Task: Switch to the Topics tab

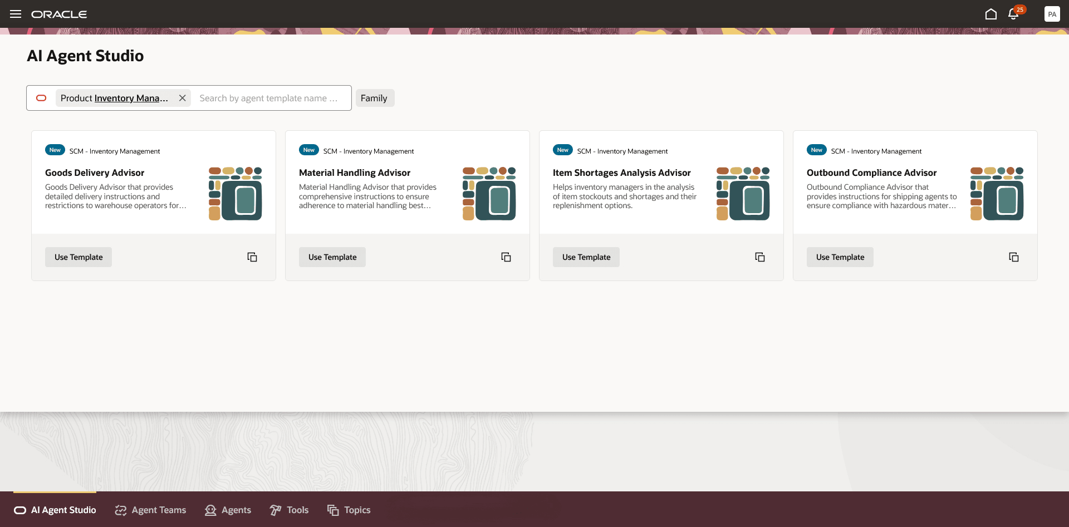Action: pyautogui.click(x=349, y=510)
